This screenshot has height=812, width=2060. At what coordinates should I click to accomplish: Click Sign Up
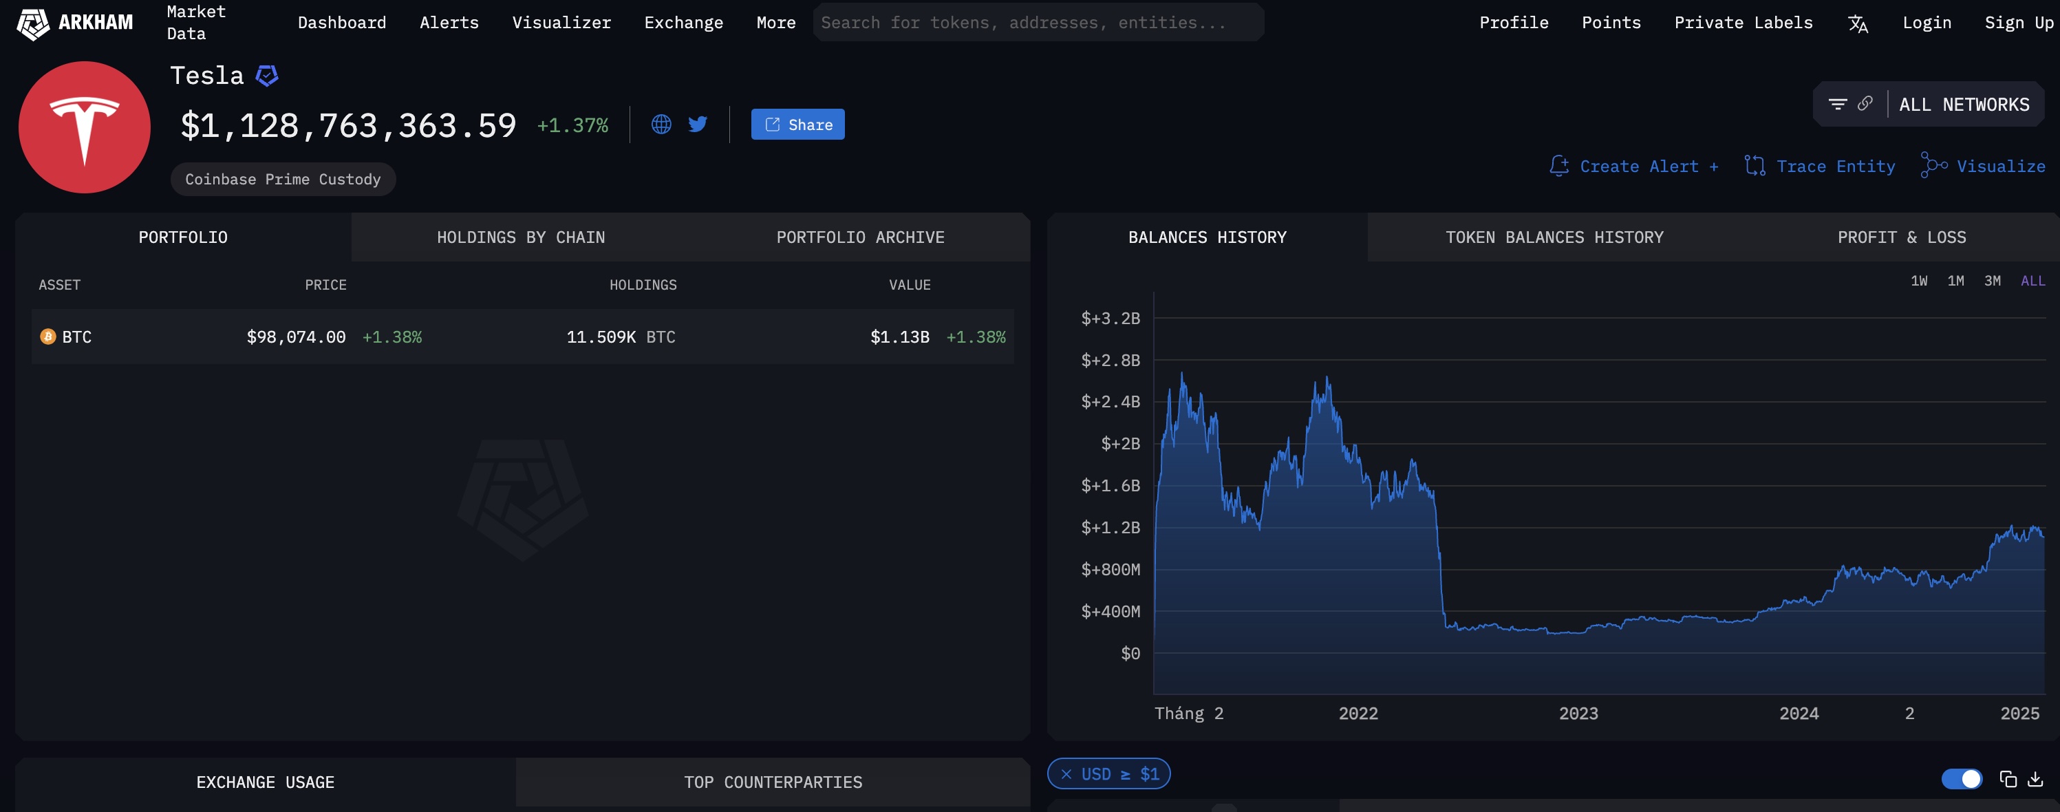tap(2019, 23)
